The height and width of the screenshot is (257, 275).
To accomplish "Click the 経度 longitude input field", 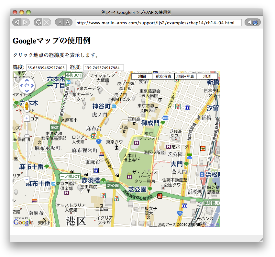I will (104, 68).
